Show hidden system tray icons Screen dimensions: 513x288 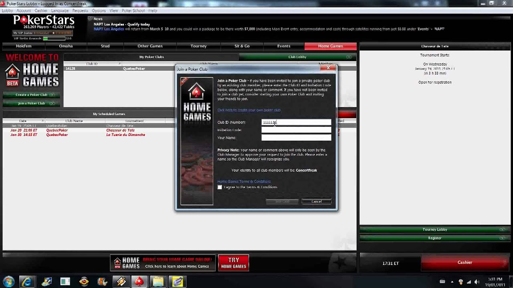452,282
